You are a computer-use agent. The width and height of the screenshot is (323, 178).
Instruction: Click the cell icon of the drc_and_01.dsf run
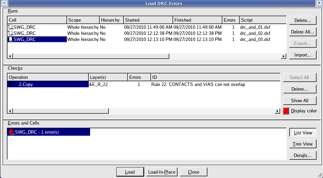click(11, 27)
